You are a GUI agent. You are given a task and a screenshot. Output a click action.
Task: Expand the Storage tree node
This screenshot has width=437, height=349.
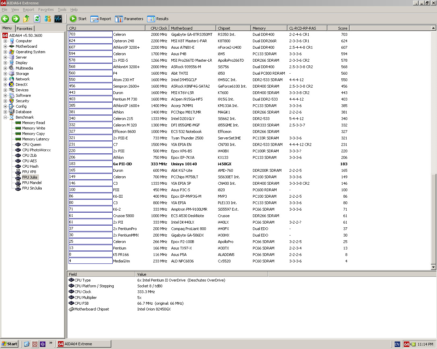point(5,74)
